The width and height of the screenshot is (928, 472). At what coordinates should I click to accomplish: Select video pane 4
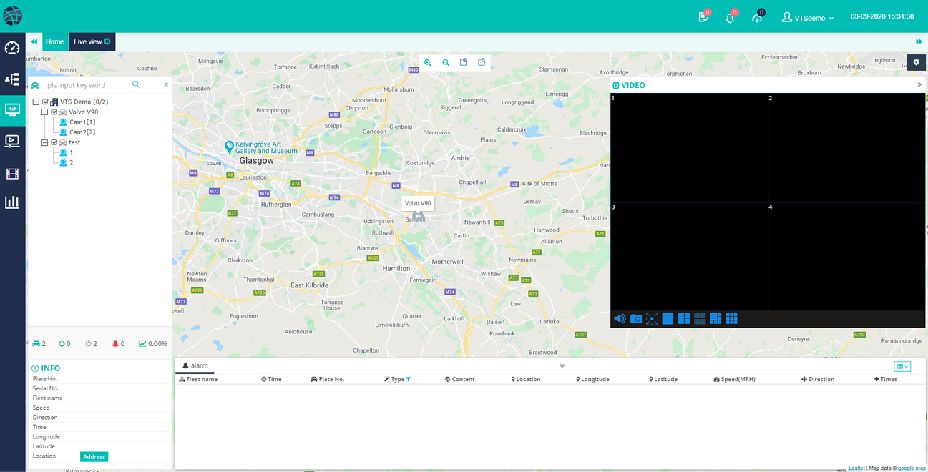point(848,256)
